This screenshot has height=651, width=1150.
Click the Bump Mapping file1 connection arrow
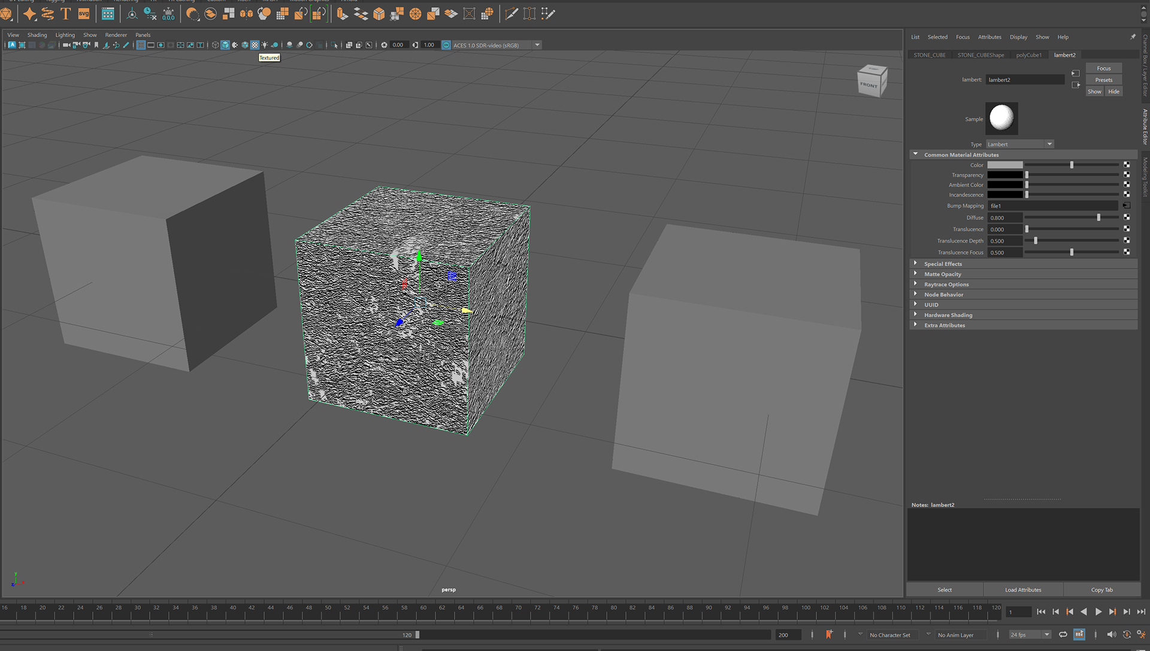click(1127, 206)
